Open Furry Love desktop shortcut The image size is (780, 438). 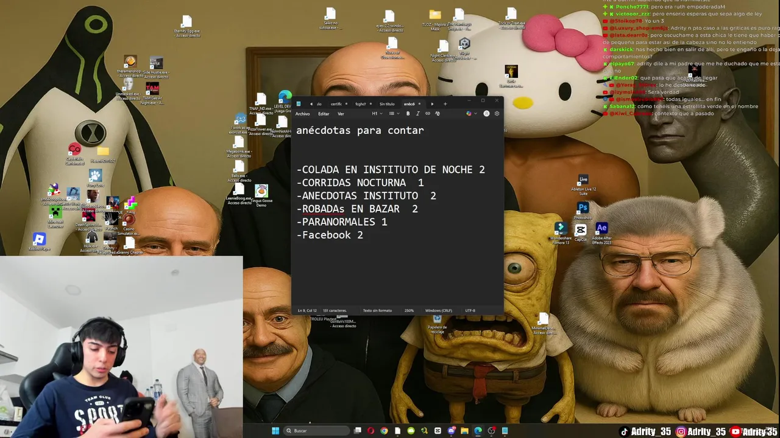click(95, 179)
